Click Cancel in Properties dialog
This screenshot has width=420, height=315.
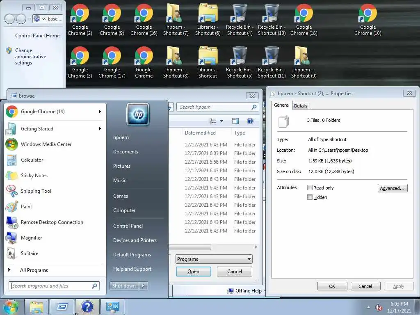(x=365, y=286)
